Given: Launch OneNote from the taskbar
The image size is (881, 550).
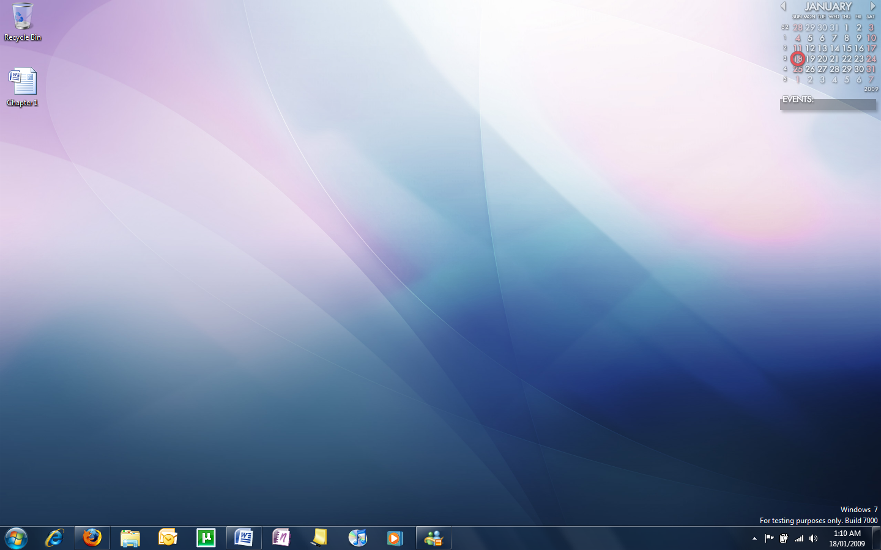Looking at the screenshot, I should 281,538.
